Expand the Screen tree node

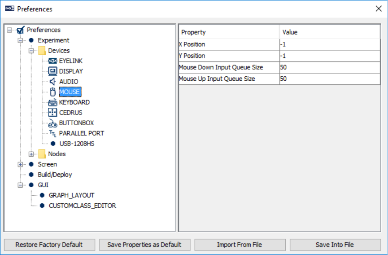[x=20, y=164]
